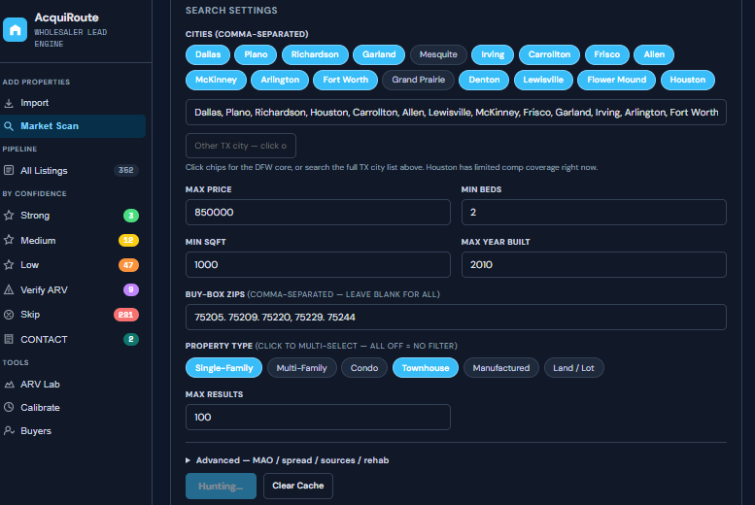Image resolution: width=755 pixels, height=505 pixels.
Task: Show Strong confidence listings
Action: (x=73, y=216)
